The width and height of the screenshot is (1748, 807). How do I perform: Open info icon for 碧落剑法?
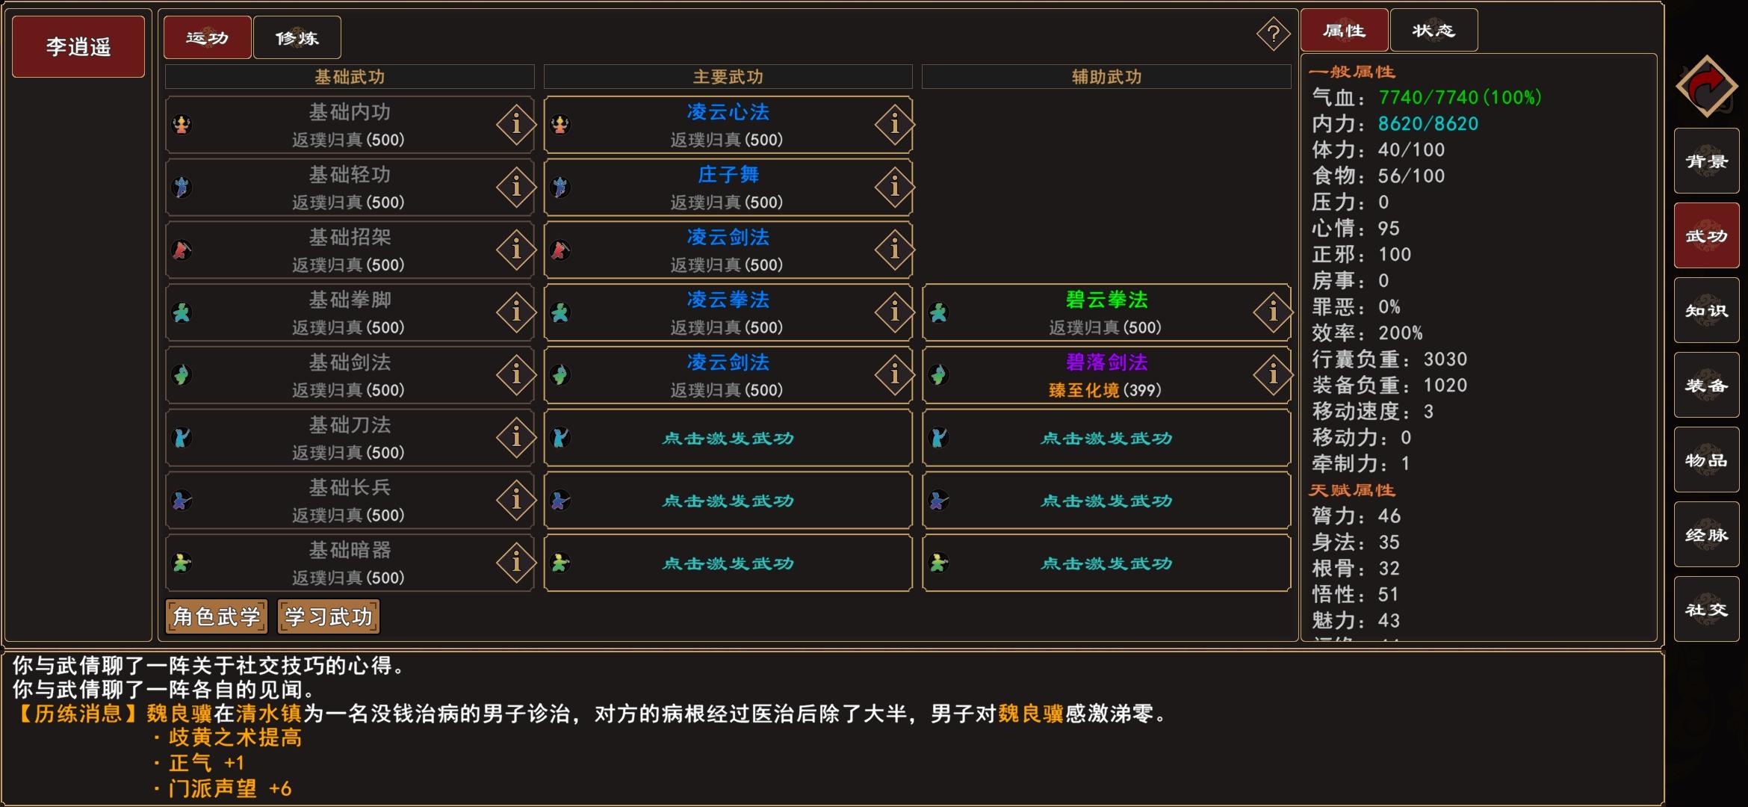[x=1273, y=374]
